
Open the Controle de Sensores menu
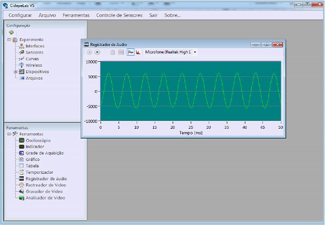[120, 15]
